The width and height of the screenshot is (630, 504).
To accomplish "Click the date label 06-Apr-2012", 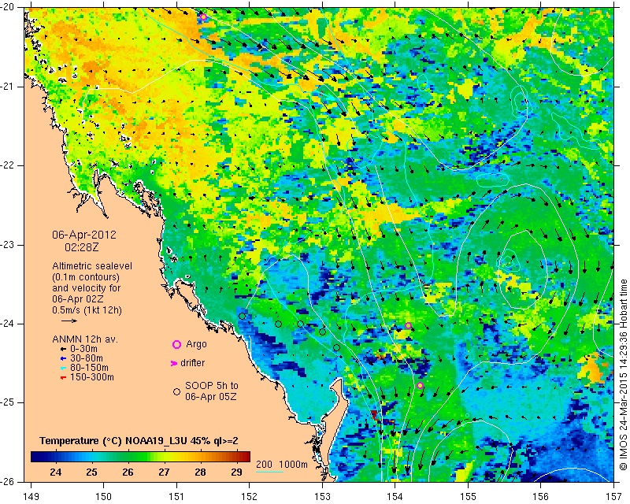I will click(x=84, y=235).
